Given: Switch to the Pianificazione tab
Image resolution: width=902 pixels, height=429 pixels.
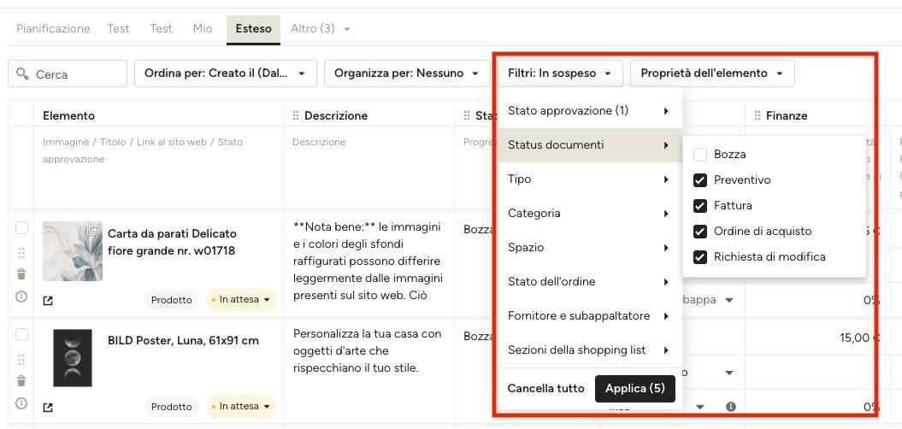Looking at the screenshot, I should (x=53, y=28).
